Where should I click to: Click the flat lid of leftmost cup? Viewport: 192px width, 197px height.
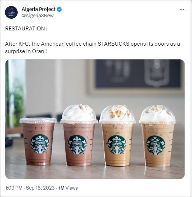38,120
